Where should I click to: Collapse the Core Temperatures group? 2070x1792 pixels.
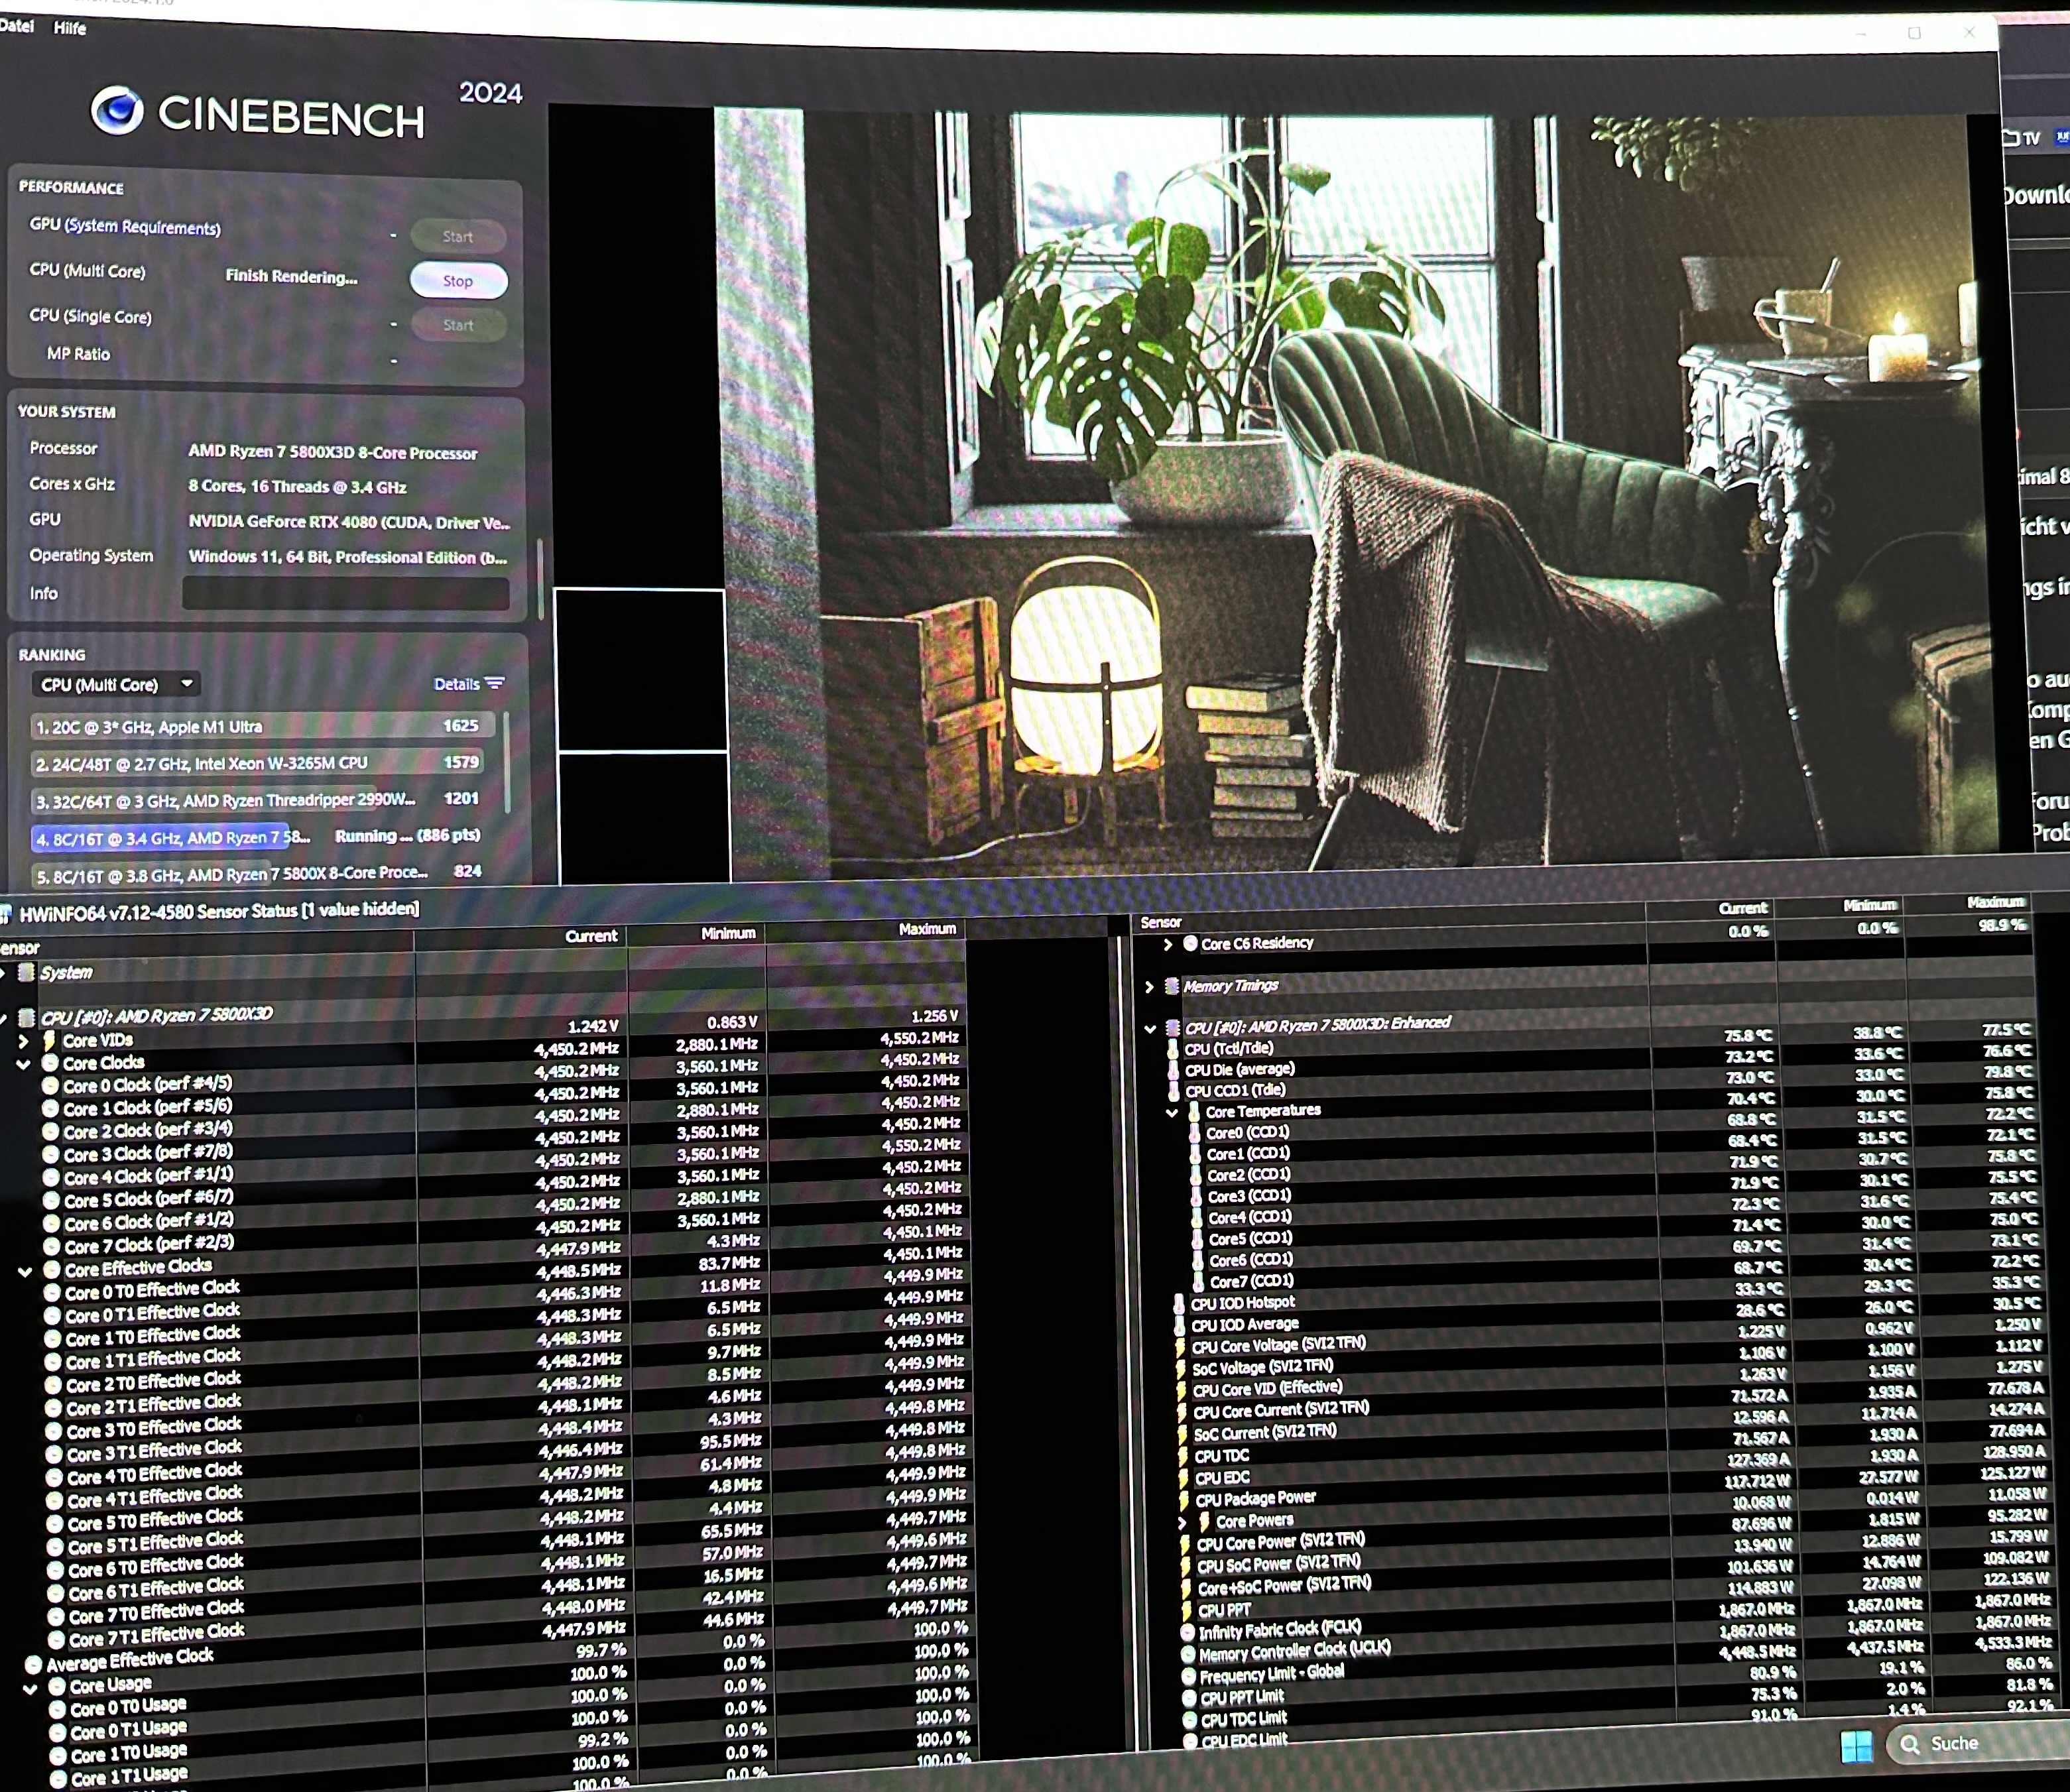coord(1171,1112)
